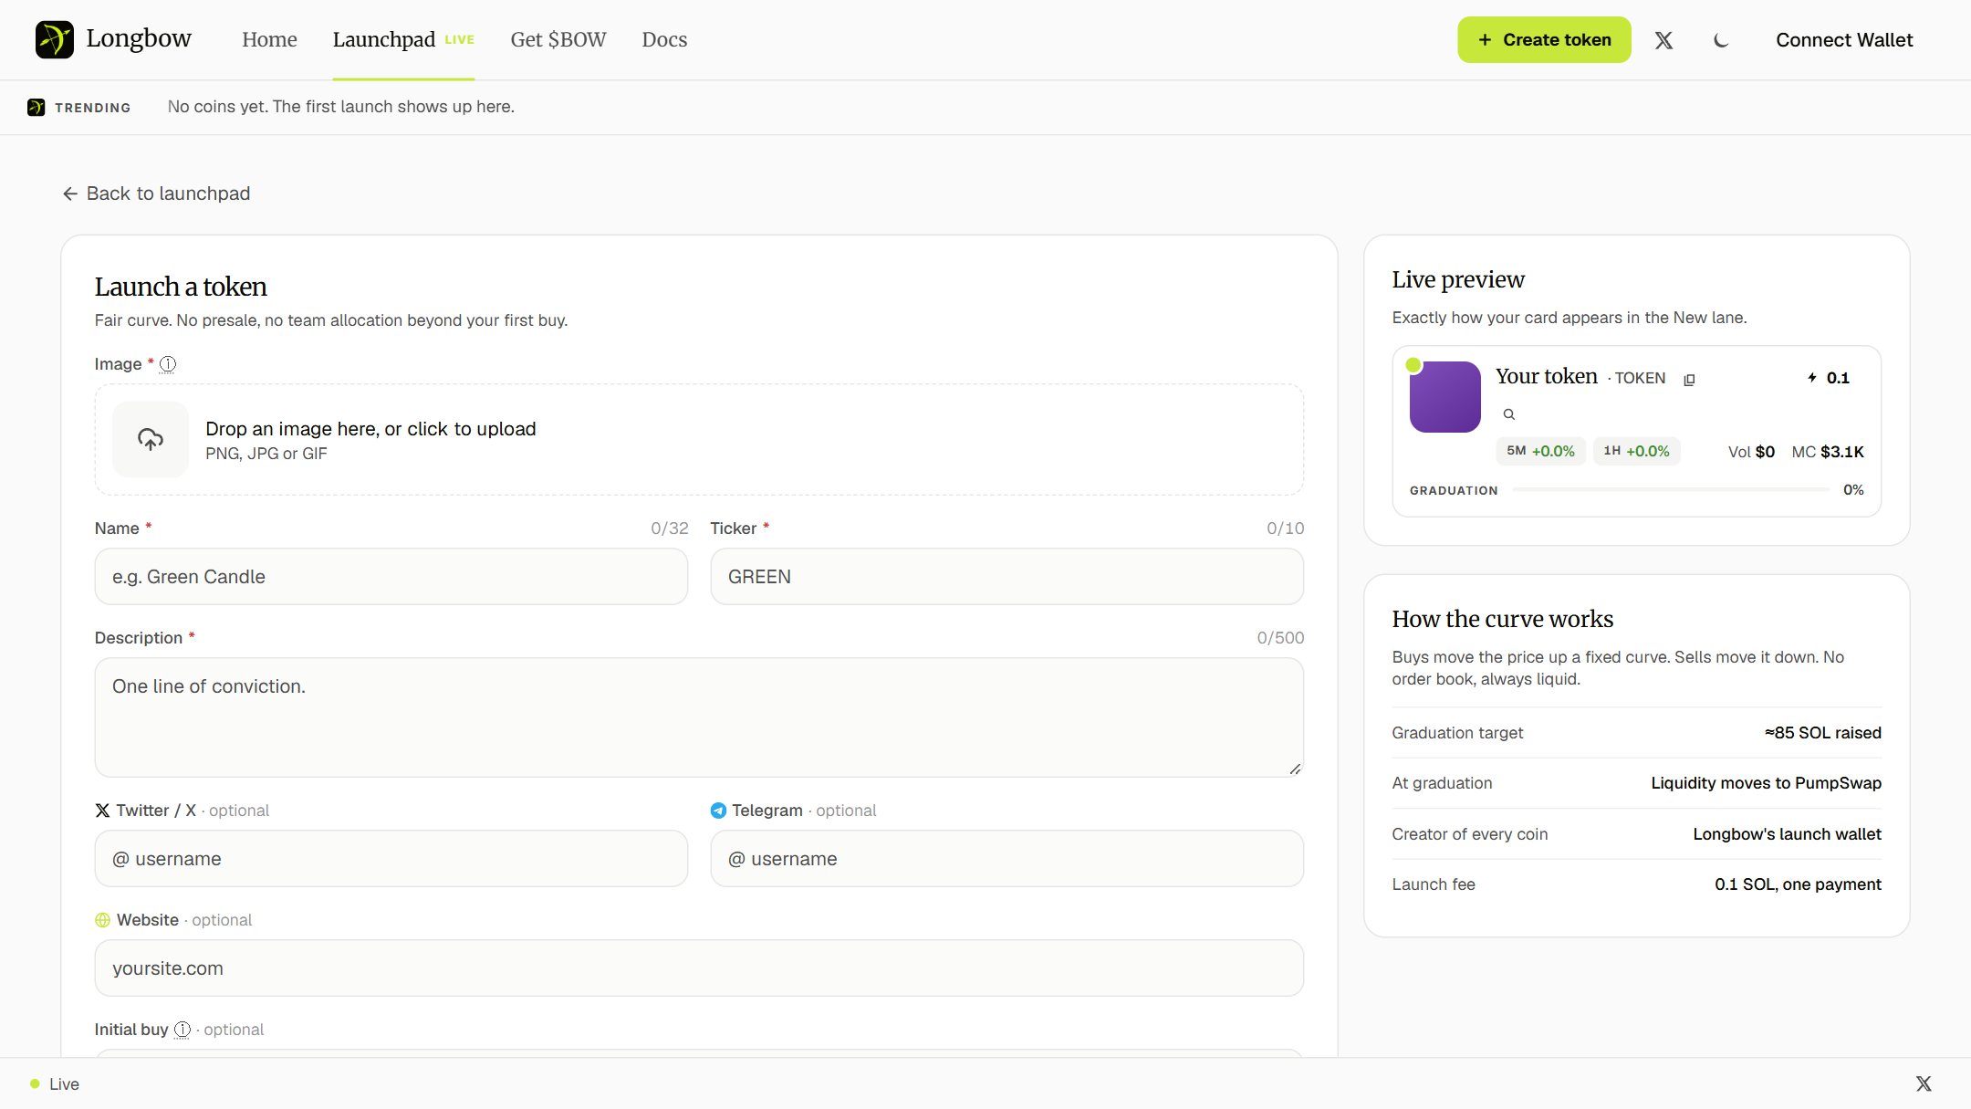Viewport: 1971px width, 1109px height.
Task: Show Initial buy info icon
Action: coord(182,1030)
